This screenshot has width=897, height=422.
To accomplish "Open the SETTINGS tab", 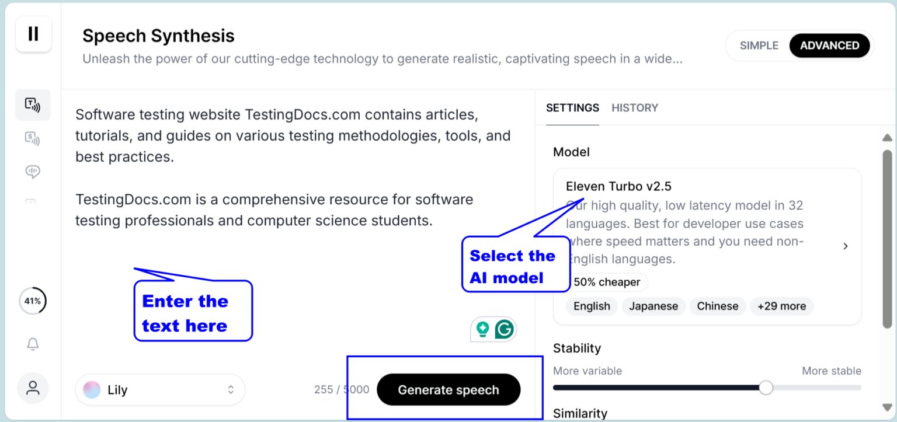I will point(572,107).
